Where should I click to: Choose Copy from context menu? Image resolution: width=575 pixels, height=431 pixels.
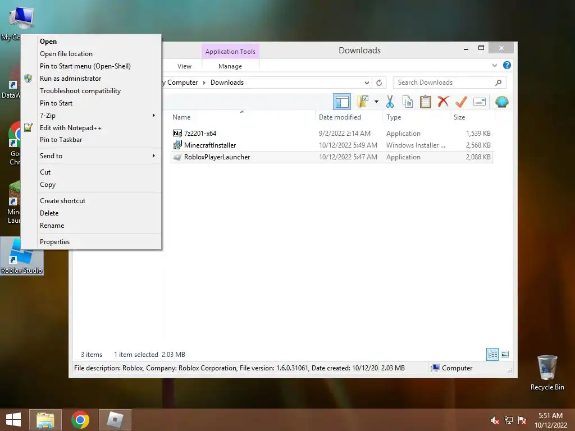click(x=92, y=185)
